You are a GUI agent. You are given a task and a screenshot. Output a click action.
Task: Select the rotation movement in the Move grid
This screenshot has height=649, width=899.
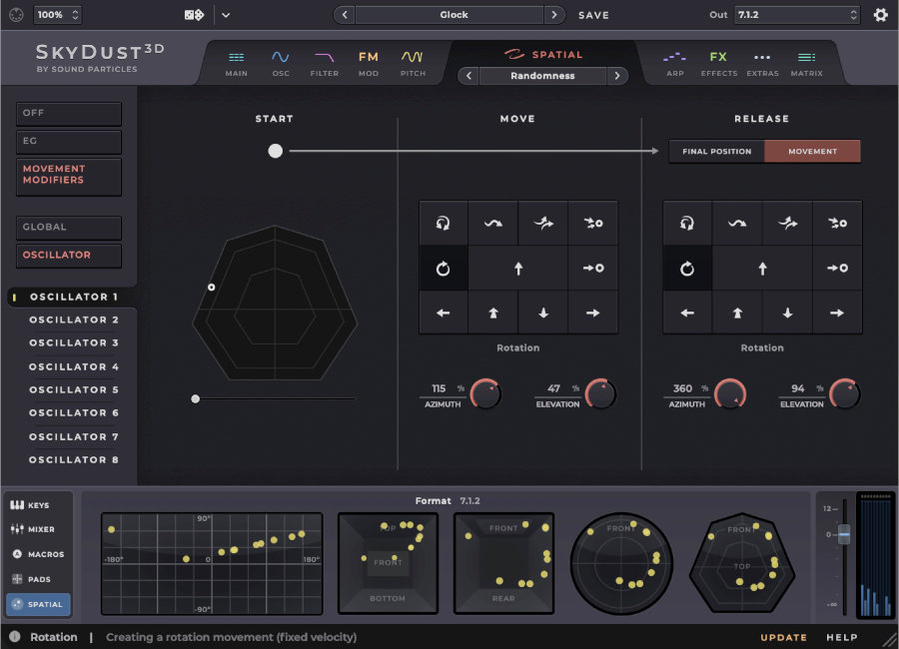(x=443, y=267)
